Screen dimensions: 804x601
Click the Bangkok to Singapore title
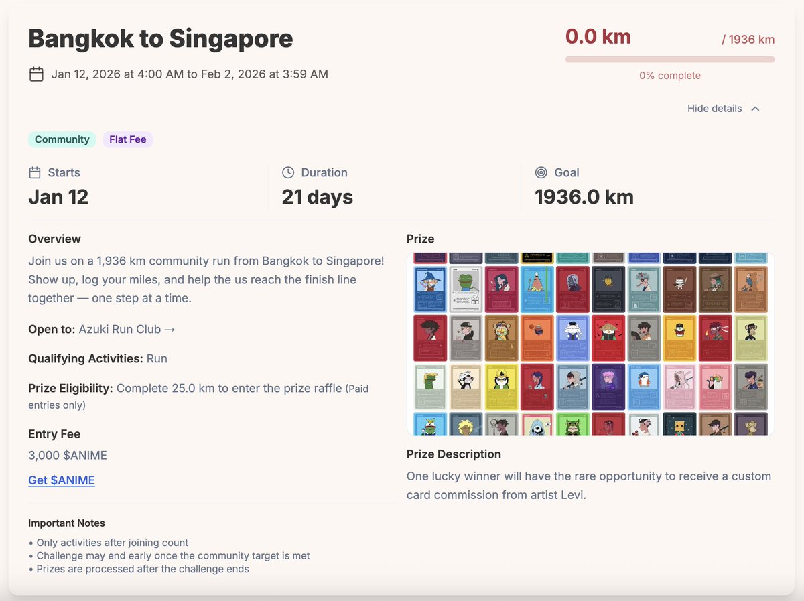pyautogui.click(x=161, y=38)
